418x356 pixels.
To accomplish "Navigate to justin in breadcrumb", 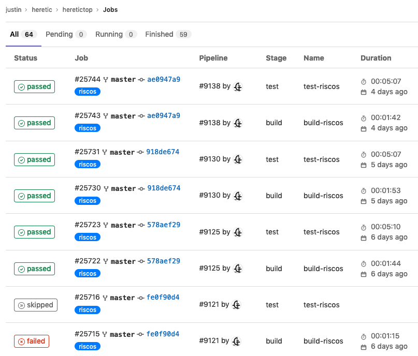I will (x=14, y=10).
